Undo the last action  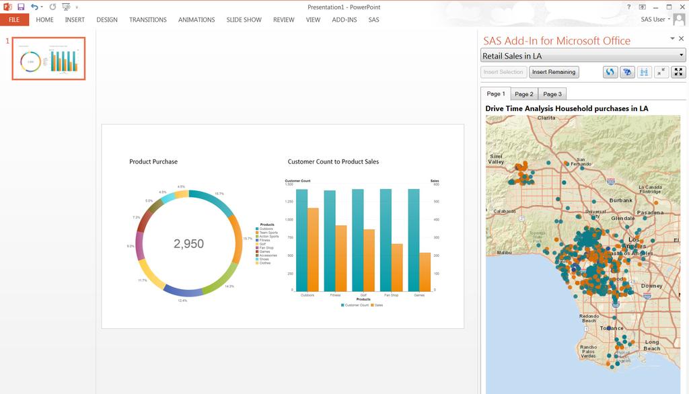(34, 7)
